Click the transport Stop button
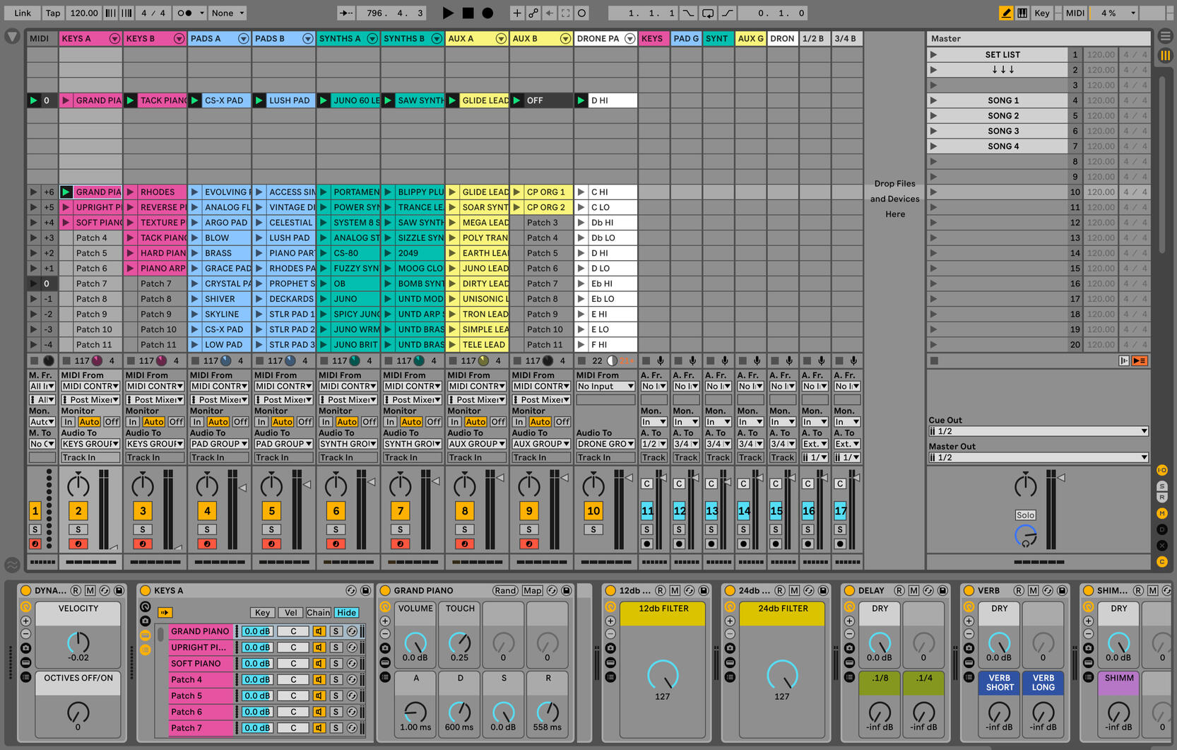 tap(468, 13)
